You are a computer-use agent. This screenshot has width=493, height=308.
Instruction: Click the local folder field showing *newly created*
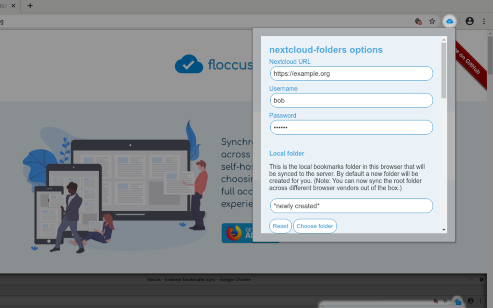(x=351, y=206)
